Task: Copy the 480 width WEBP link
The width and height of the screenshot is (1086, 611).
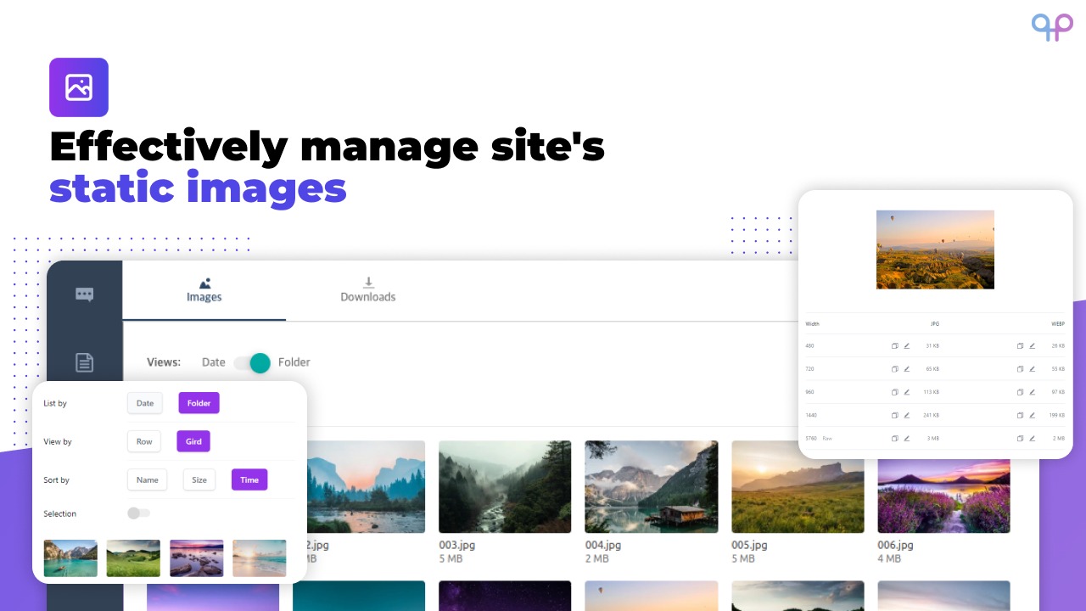Action: (1020, 346)
